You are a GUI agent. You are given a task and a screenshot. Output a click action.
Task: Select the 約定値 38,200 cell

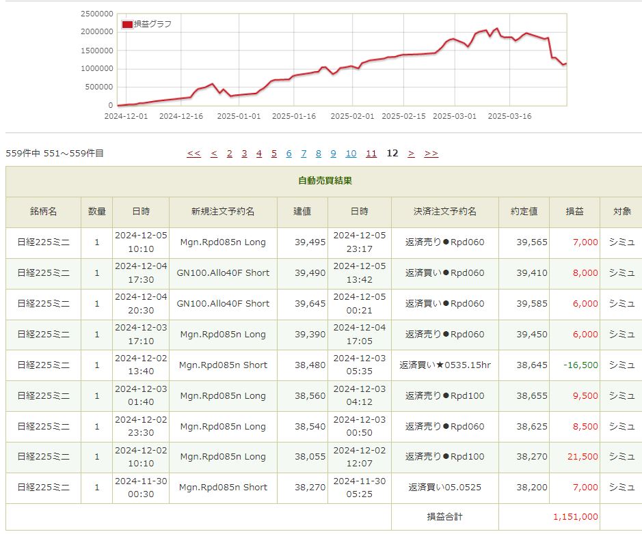524,488
